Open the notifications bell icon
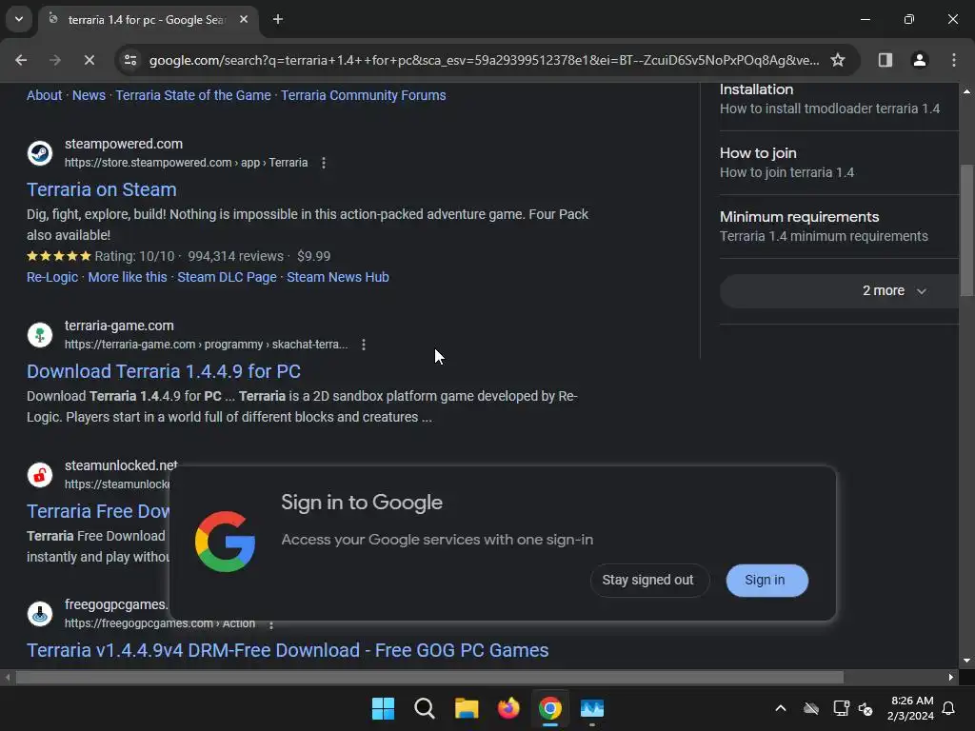 tap(949, 708)
